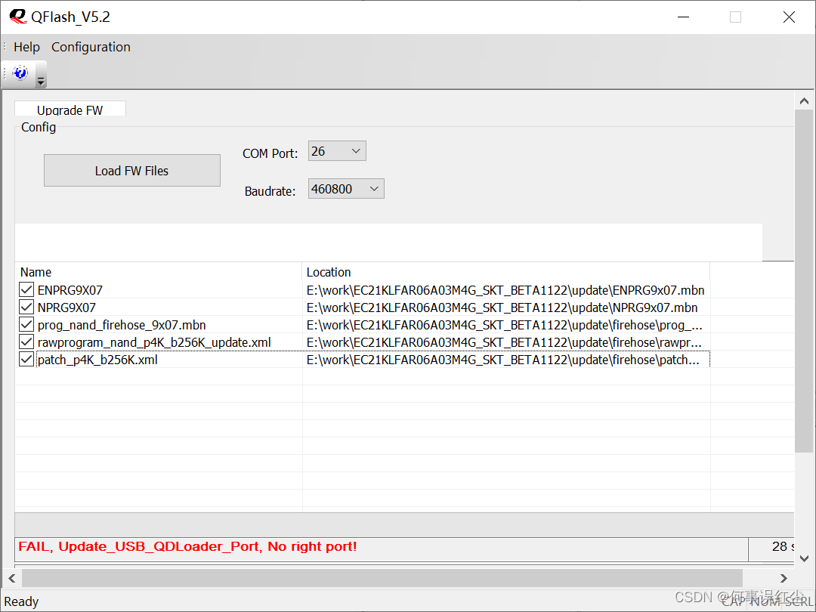Open the Configuration menu
This screenshot has height=612, width=816.
coord(91,47)
